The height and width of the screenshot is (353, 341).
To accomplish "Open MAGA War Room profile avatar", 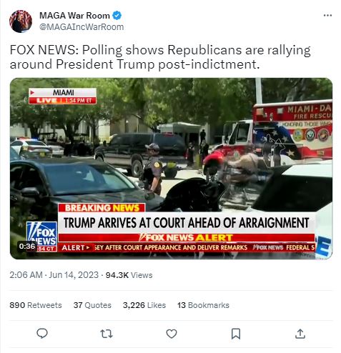I will 21,21.
